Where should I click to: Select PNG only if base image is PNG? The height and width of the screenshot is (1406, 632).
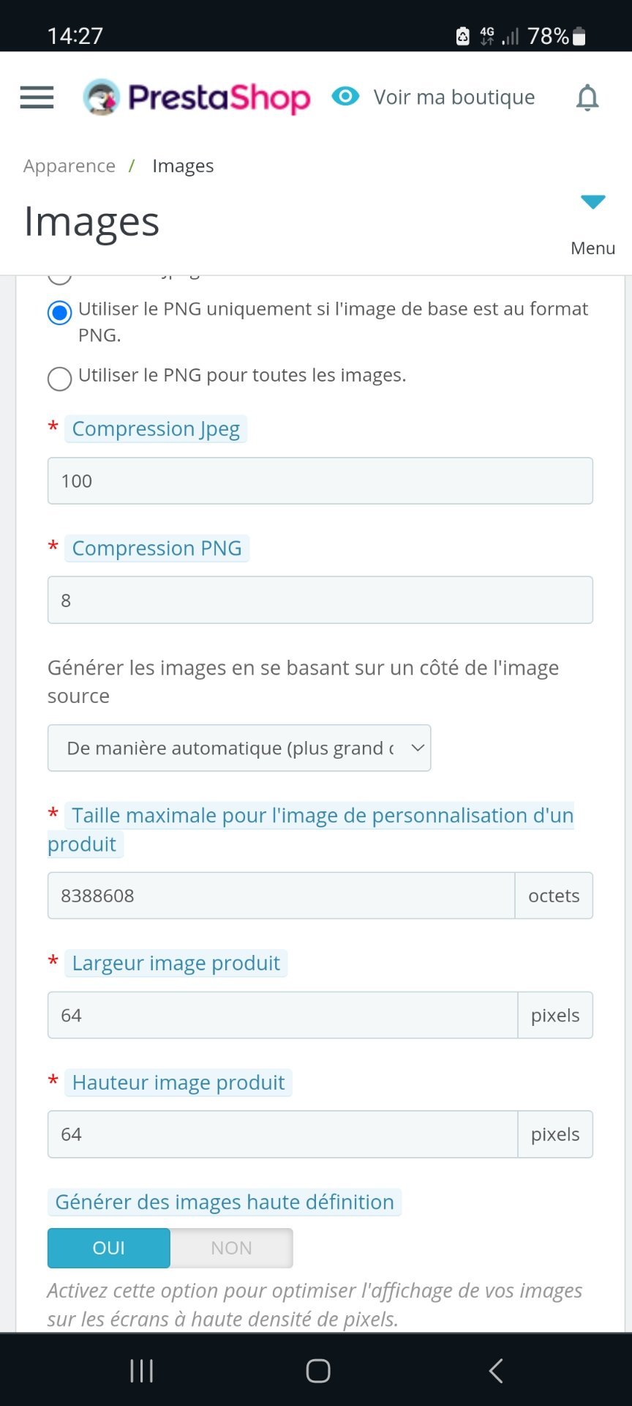(59, 313)
